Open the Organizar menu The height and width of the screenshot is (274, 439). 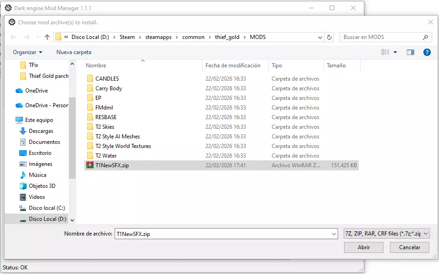point(28,52)
